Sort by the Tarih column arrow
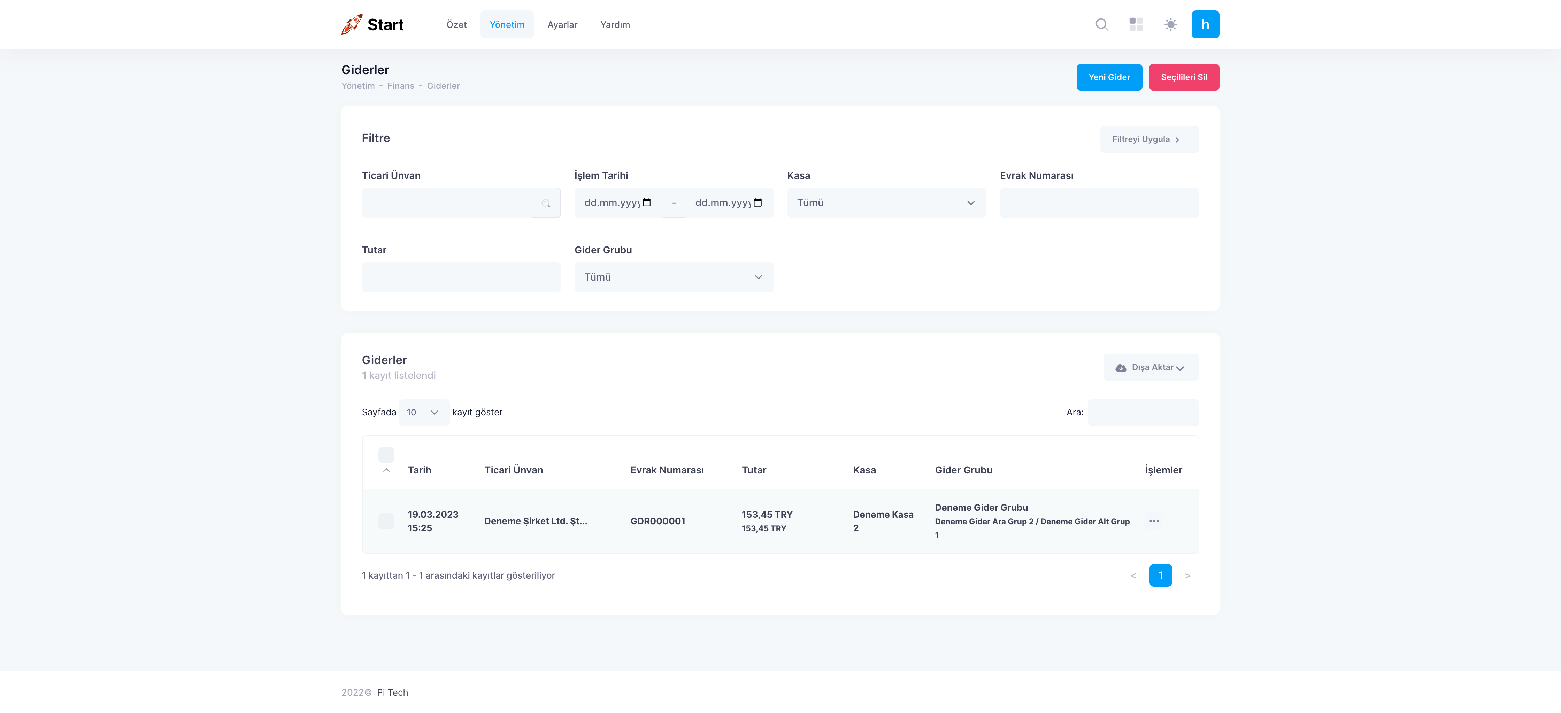The image size is (1561, 713). (x=386, y=470)
